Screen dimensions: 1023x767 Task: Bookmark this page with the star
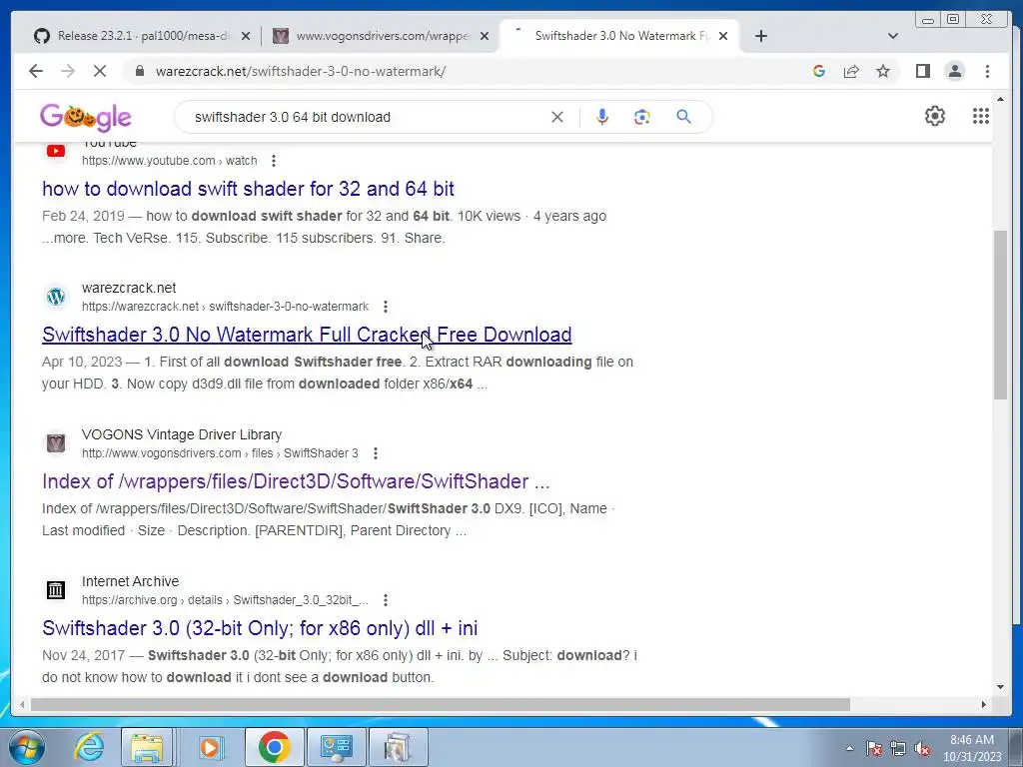[883, 71]
